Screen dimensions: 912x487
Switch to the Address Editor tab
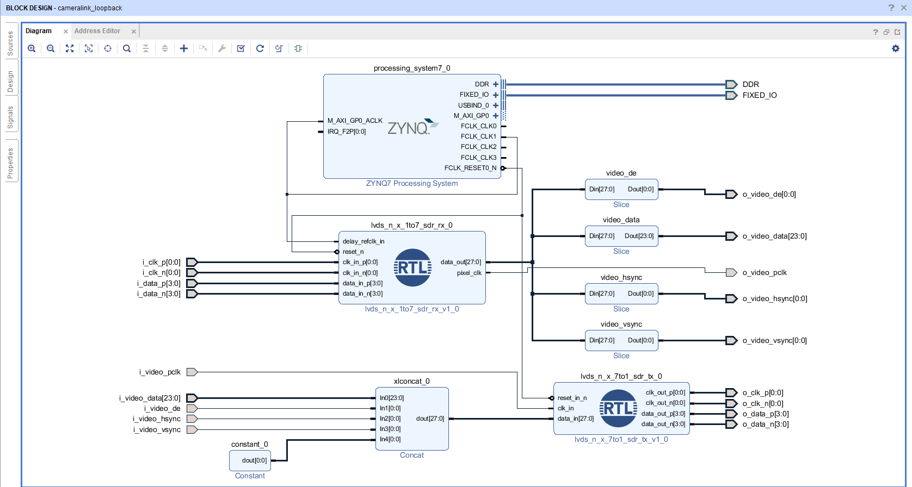pyautogui.click(x=97, y=31)
